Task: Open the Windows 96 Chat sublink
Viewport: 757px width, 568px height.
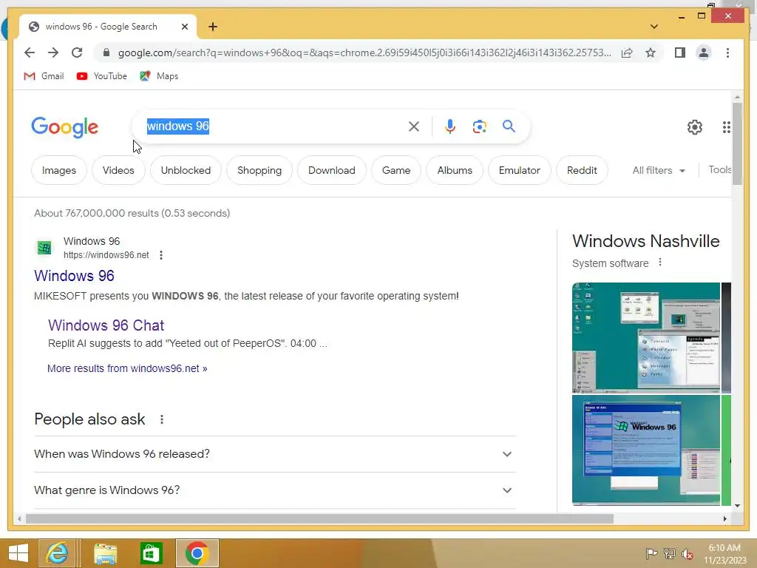Action: coord(106,325)
